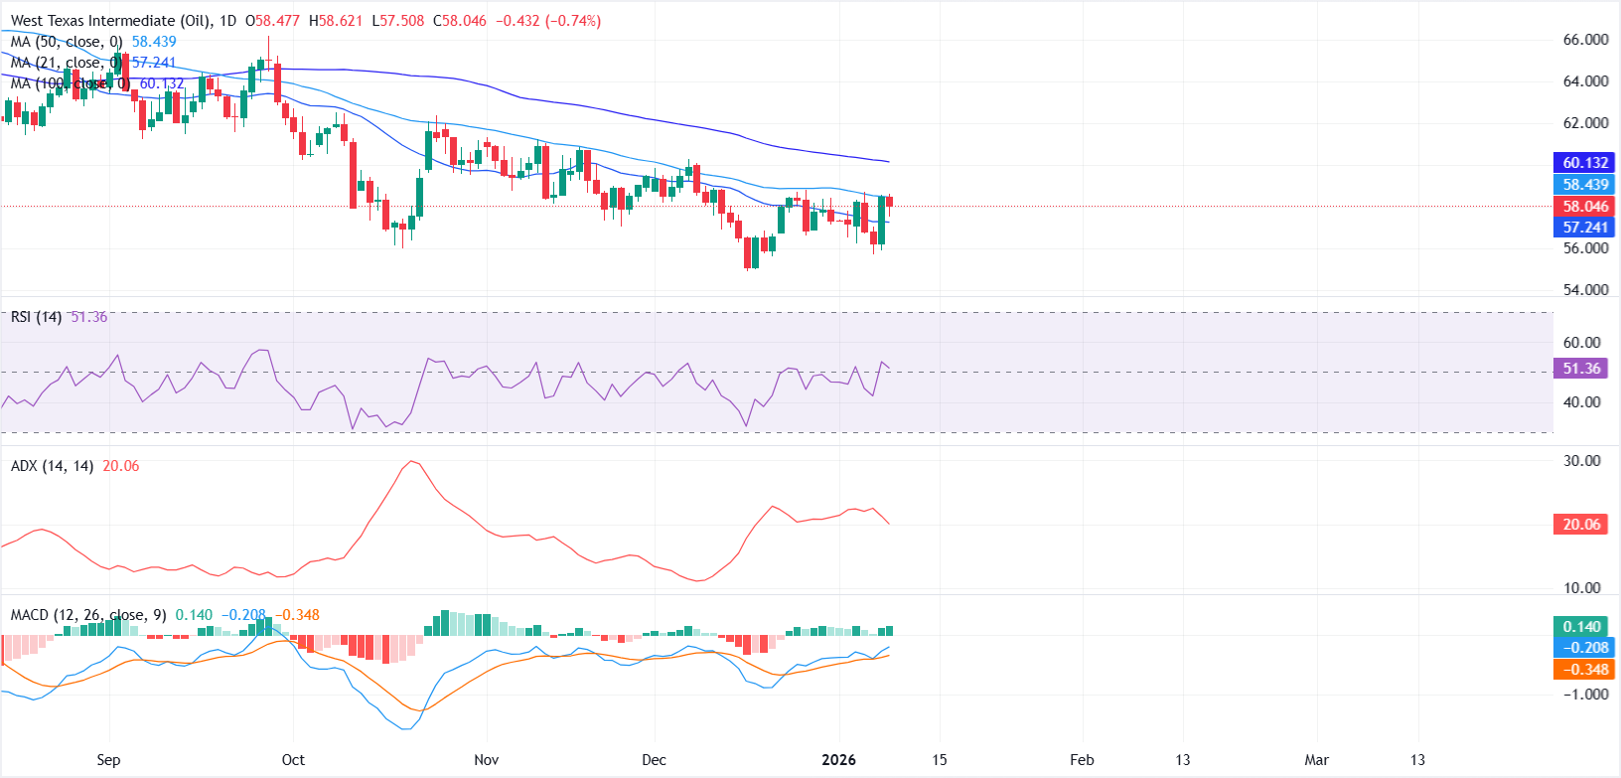Click the MACD (12, 26, close, 9) legend
The image size is (1621, 778).
(88, 615)
